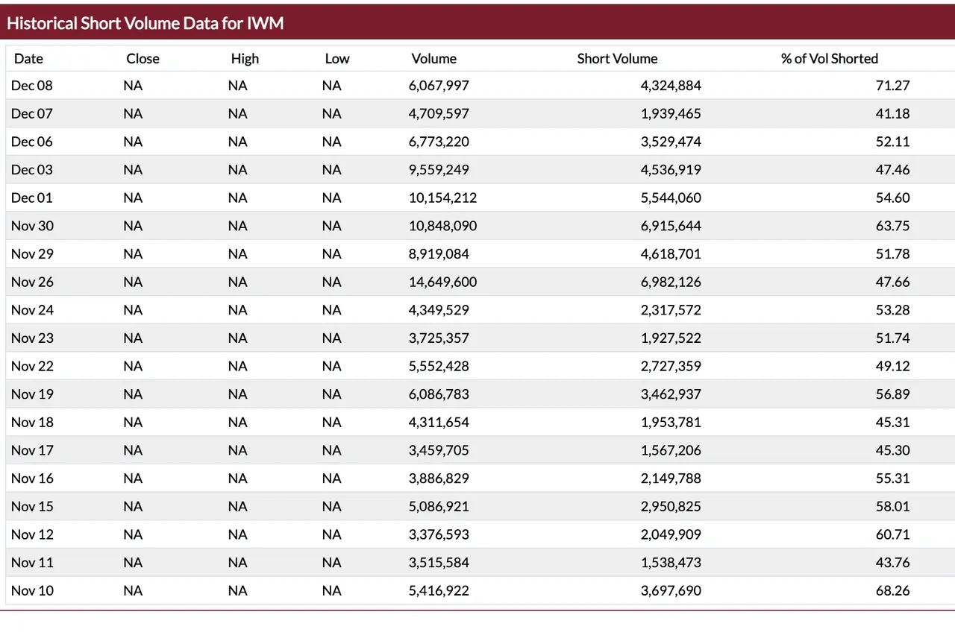Image resolution: width=955 pixels, height=641 pixels.
Task: Select the Nov 24 date cell
Action: pos(33,310)
